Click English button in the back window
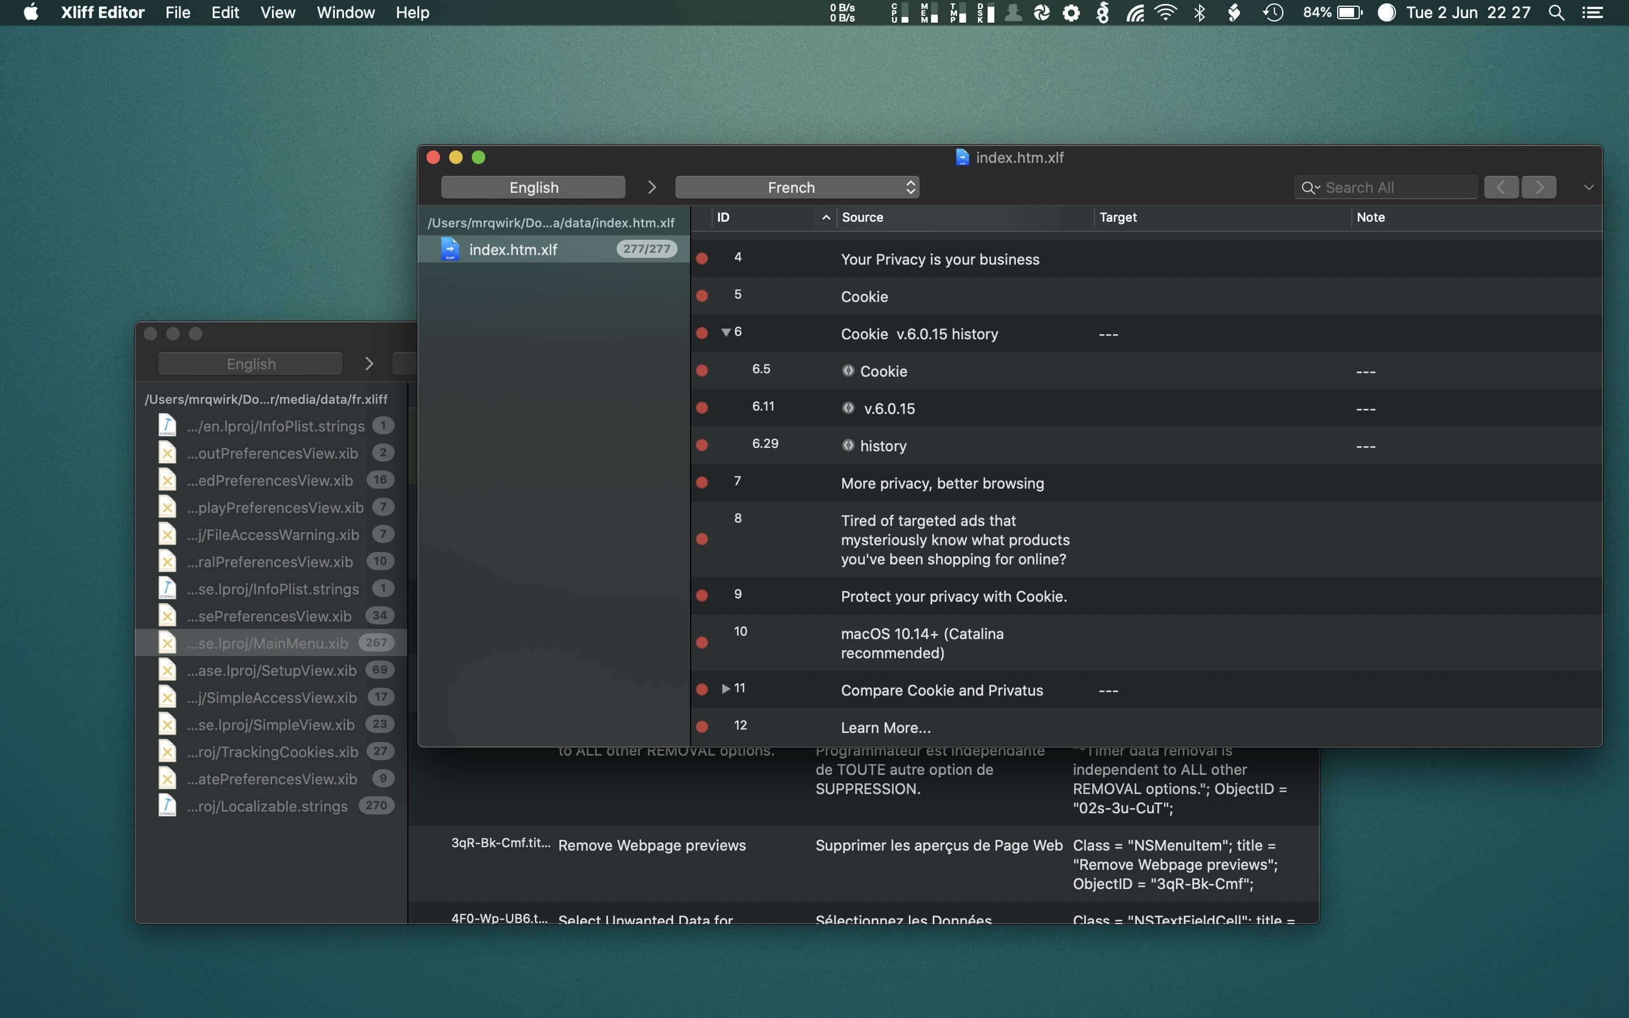Image resolution: width=1629 pixels, height=1018 pixels. (251, 364)
